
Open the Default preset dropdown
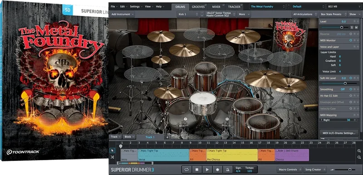(308, 7)
